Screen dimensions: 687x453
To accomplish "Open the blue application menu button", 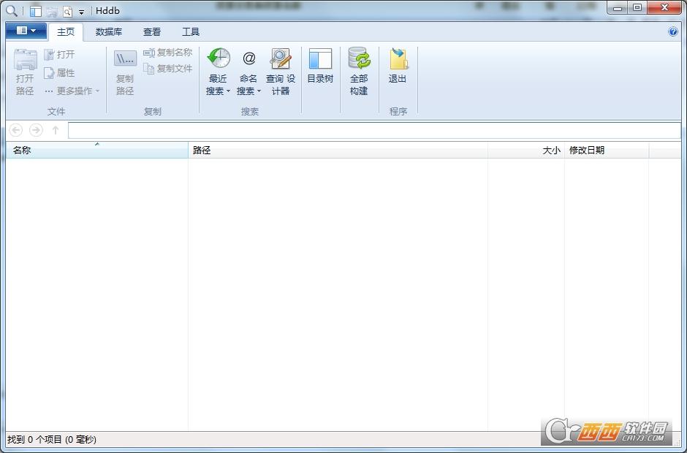I will (26, 31).
